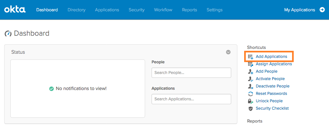The image size is (329, 128).
Task: Open the Applications menu in navbar
Action: tap(107, 10)
